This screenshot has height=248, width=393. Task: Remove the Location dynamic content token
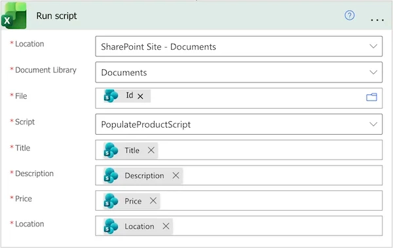click(x=166, y=226)
